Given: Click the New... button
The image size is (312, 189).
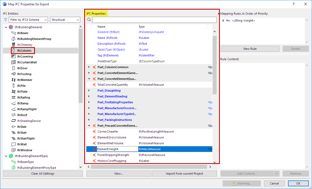Looking at the screenshot, I should [x=119, y=174].
